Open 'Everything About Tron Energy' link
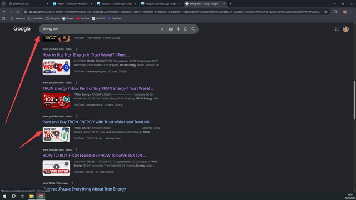 [84, 189]
